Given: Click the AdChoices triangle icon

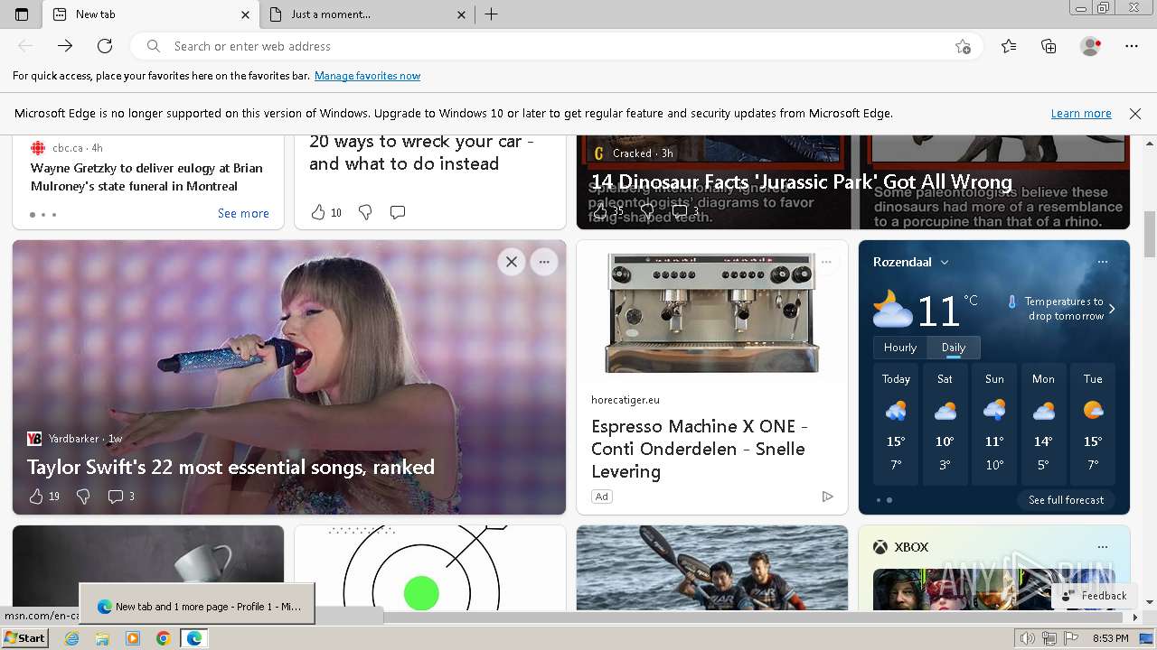Looking at the screenshot, I should pyautogui.click(x=827, y=497).
